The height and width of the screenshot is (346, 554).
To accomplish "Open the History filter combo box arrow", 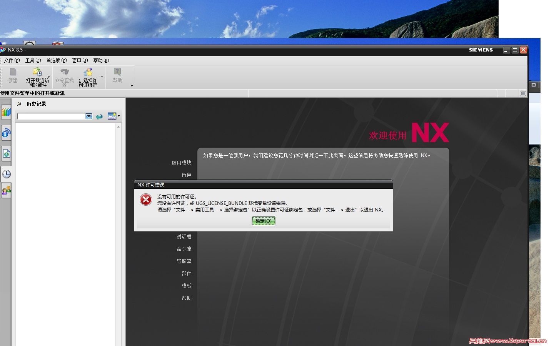I will pyautogui.click(x=89, y=116).
